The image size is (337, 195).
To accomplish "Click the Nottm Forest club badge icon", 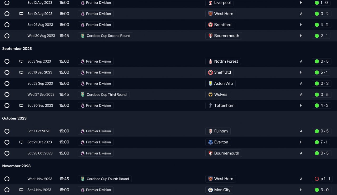I will pos(210,61).
